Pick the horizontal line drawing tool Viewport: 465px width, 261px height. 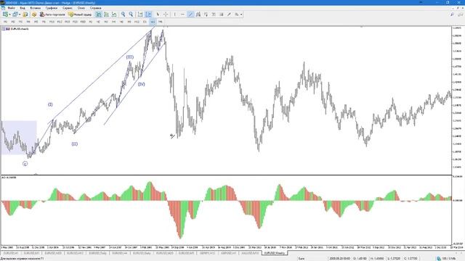click(182, 14)
